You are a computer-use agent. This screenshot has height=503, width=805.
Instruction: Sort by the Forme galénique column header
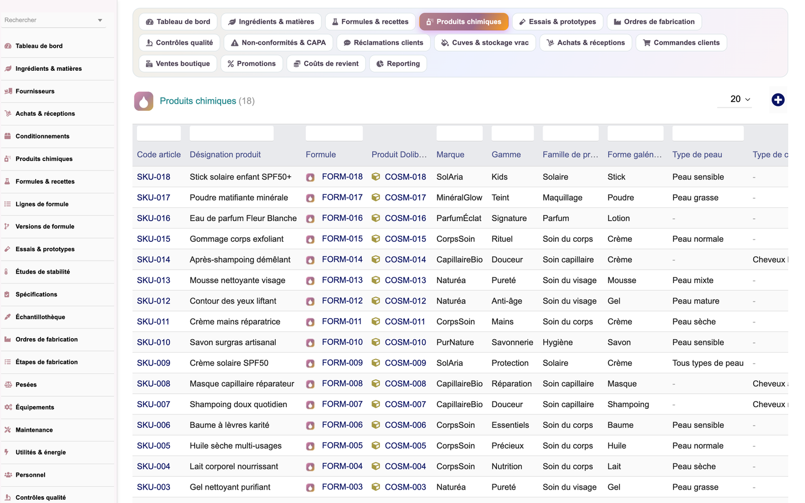click(x=635, y=155)
